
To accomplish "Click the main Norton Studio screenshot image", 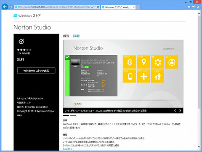I will (x=123, y=74).
